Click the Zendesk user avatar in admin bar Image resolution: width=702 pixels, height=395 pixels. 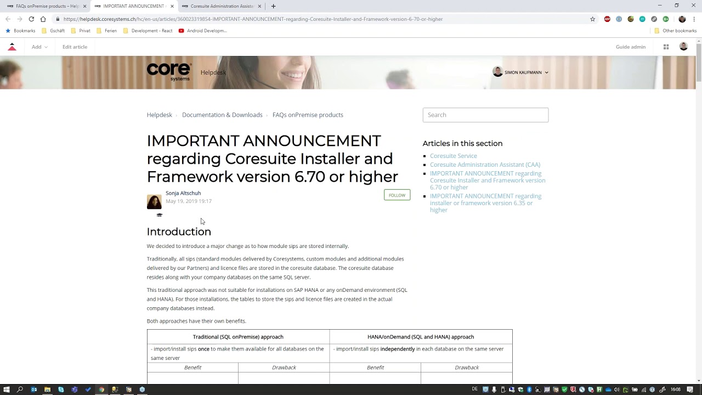click(683, 47)
